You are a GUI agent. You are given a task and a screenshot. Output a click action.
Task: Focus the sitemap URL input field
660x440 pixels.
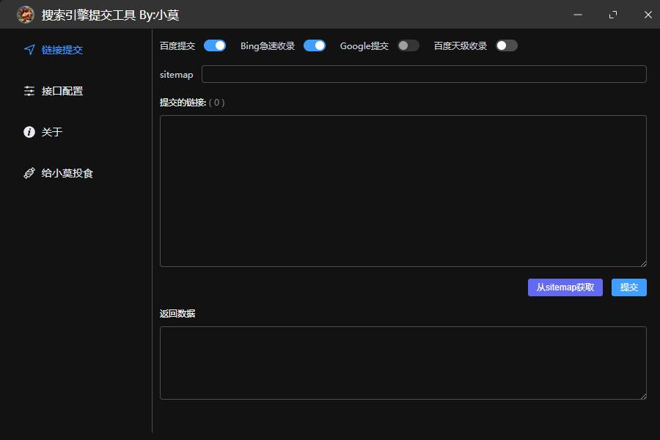[424, 74]
